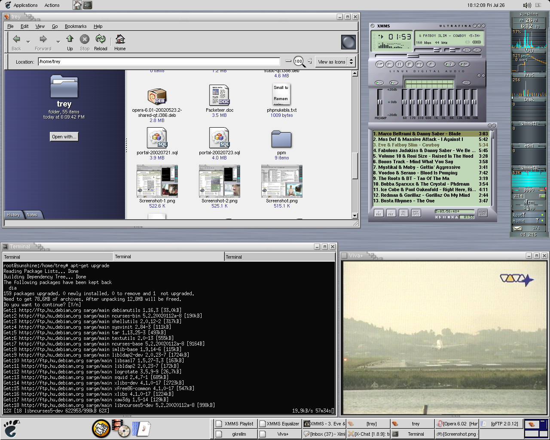
Task: Toggle XMMS equalizer window with EQ button
Action: pos(467,50)
